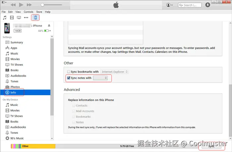Select the Info settings page

click(25, 93)
